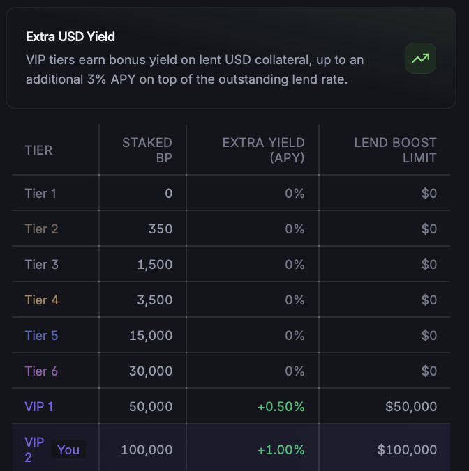Click the $100,000 lend boost limit
The image size is (469, 471).
(408, 449)
